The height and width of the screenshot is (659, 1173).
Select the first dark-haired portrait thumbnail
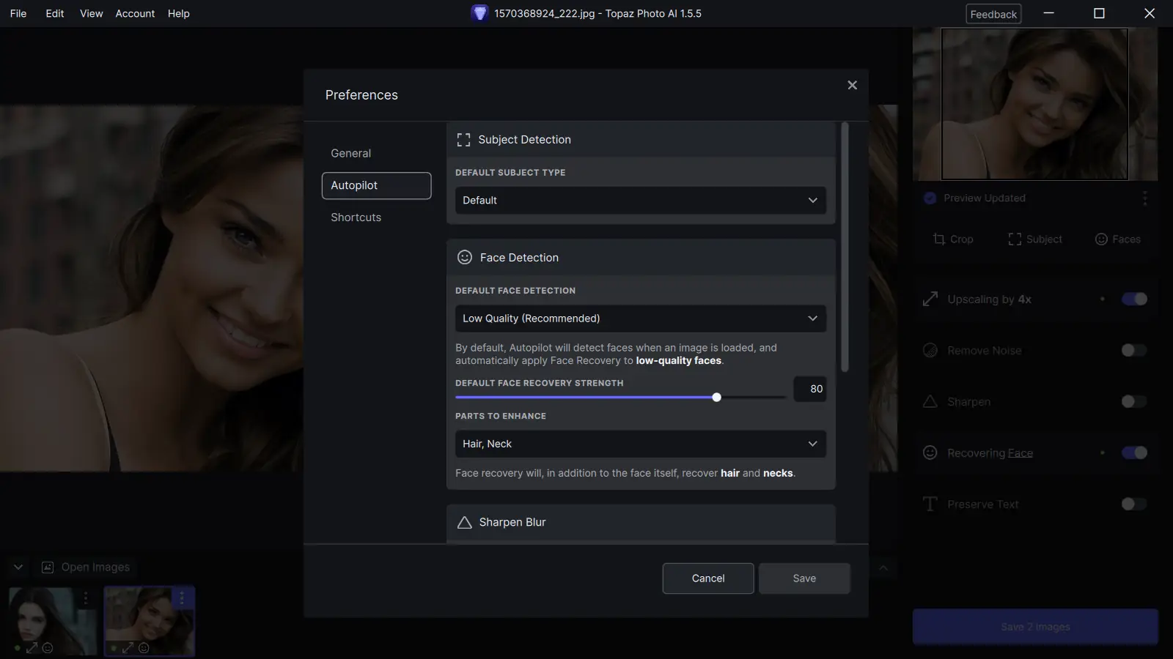[53, 621]
